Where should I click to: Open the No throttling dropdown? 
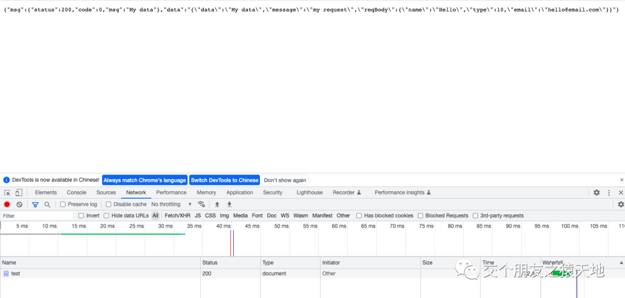[x=171, y=204]
